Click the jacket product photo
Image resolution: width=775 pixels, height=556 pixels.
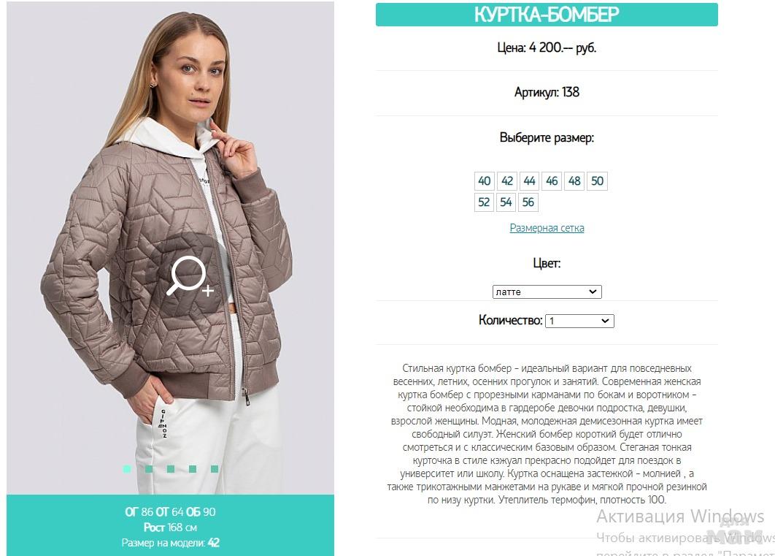coord(170,248)
